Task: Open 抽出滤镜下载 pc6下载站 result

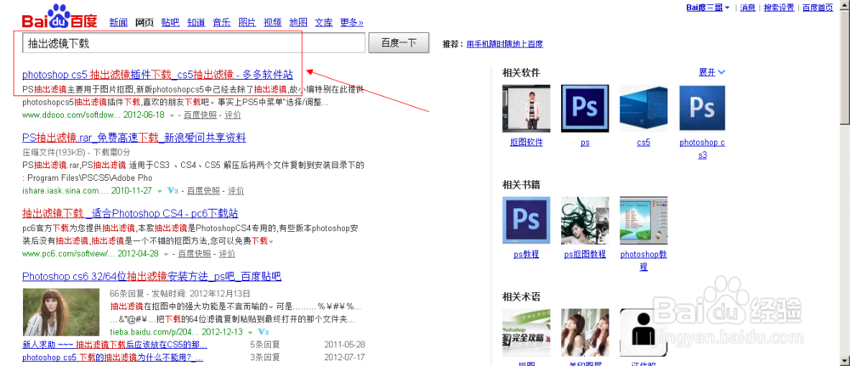Action: pyautogui.click(x=130, y=213)
